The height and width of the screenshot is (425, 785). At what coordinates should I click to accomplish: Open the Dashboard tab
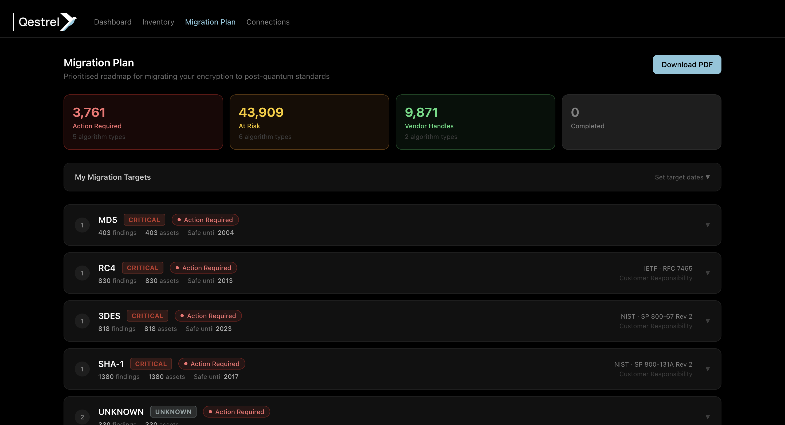[113, 22]
